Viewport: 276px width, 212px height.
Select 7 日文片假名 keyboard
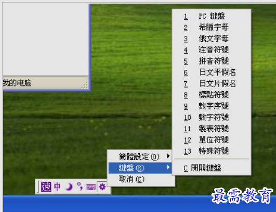(x=212, y=84)
